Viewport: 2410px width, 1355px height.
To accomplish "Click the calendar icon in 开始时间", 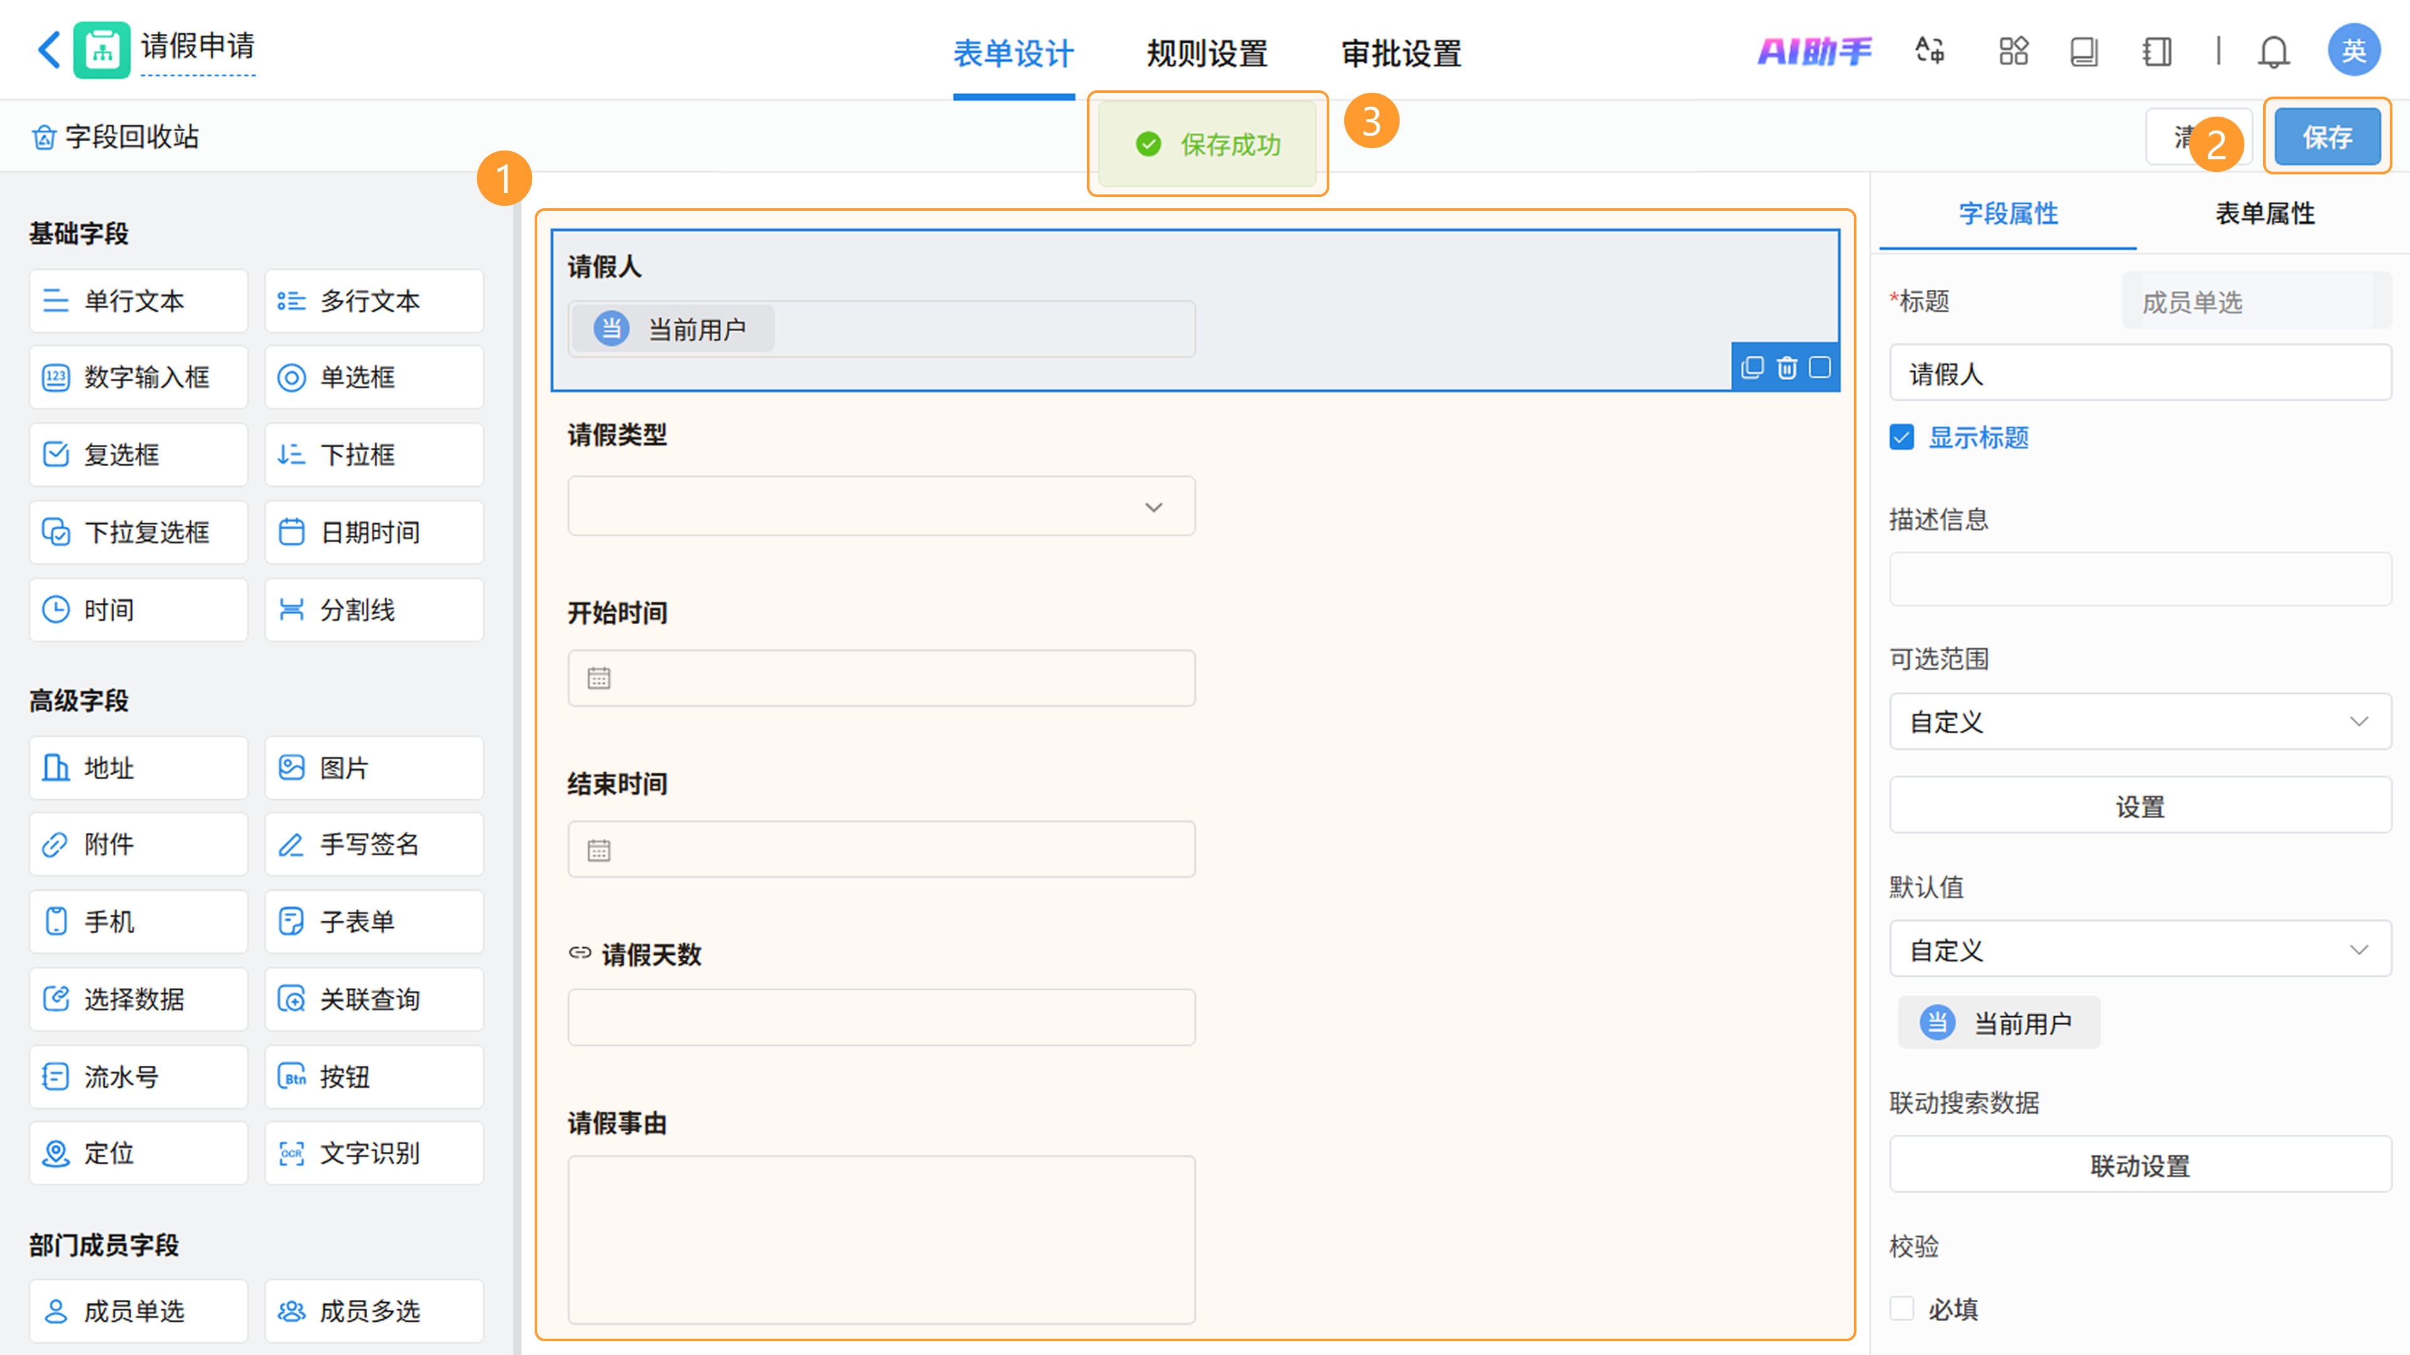I will click(x=599, y=678).
